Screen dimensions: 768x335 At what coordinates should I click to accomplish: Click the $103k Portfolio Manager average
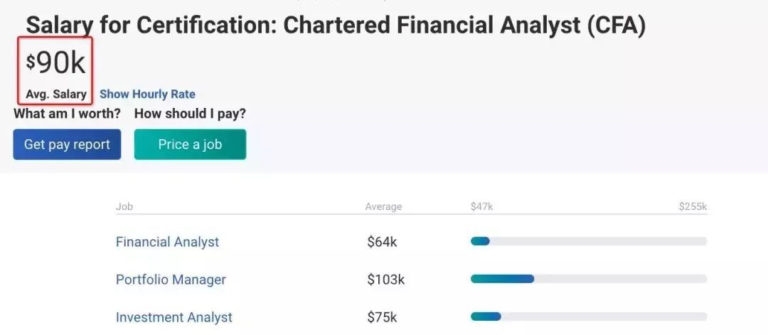pos(385,280)
